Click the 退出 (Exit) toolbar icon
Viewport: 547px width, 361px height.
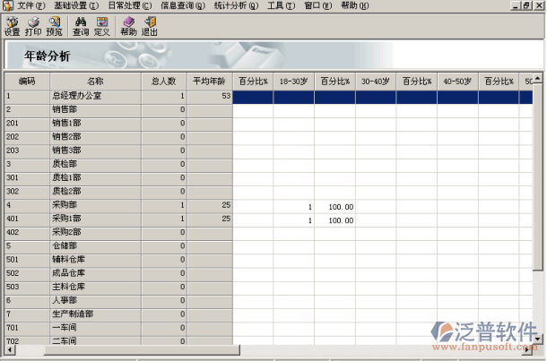click(149, 26)
